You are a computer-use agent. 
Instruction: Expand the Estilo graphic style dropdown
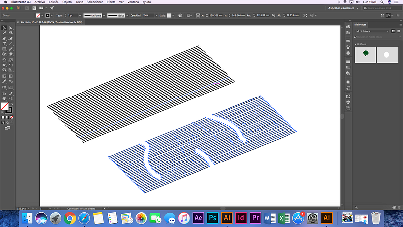(x=173, y=15)
